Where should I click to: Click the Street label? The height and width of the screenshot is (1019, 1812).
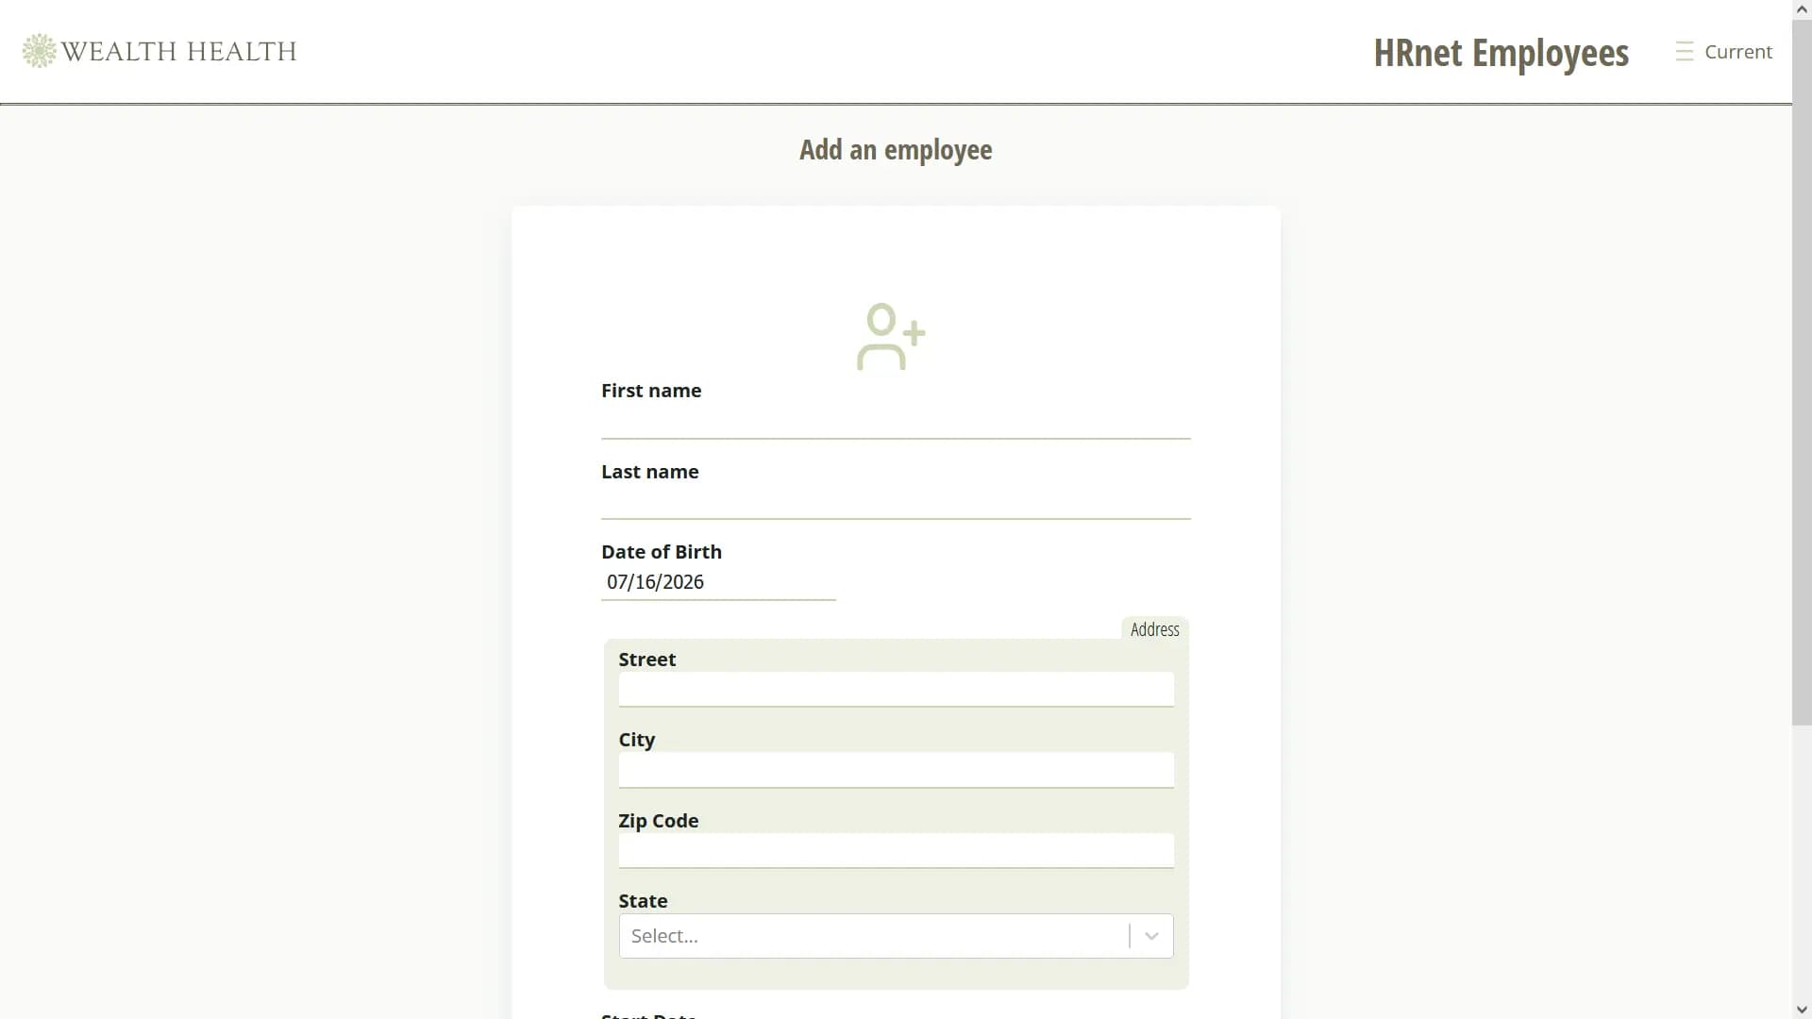coord(647,660)
